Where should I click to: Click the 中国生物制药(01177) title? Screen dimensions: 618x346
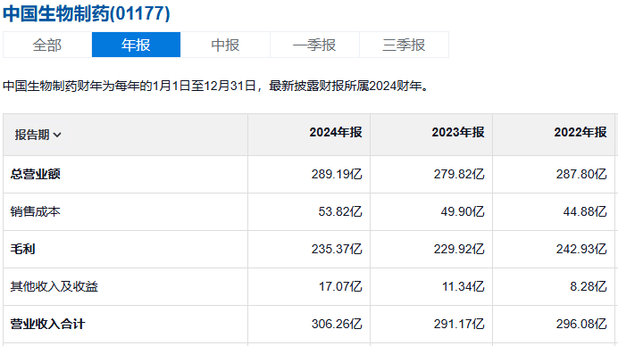pyautogui.click(x=87, y=13)
